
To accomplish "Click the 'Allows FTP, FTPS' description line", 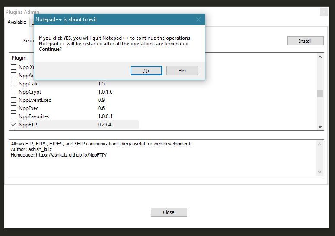I will click(101, 144).
